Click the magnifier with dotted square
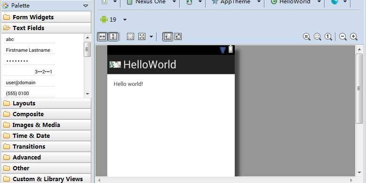The image size is (366, 183). click(318, 37)
